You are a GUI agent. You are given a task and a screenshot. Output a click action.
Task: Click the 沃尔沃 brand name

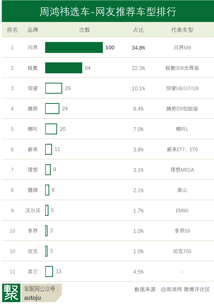(x=33, y=211)
